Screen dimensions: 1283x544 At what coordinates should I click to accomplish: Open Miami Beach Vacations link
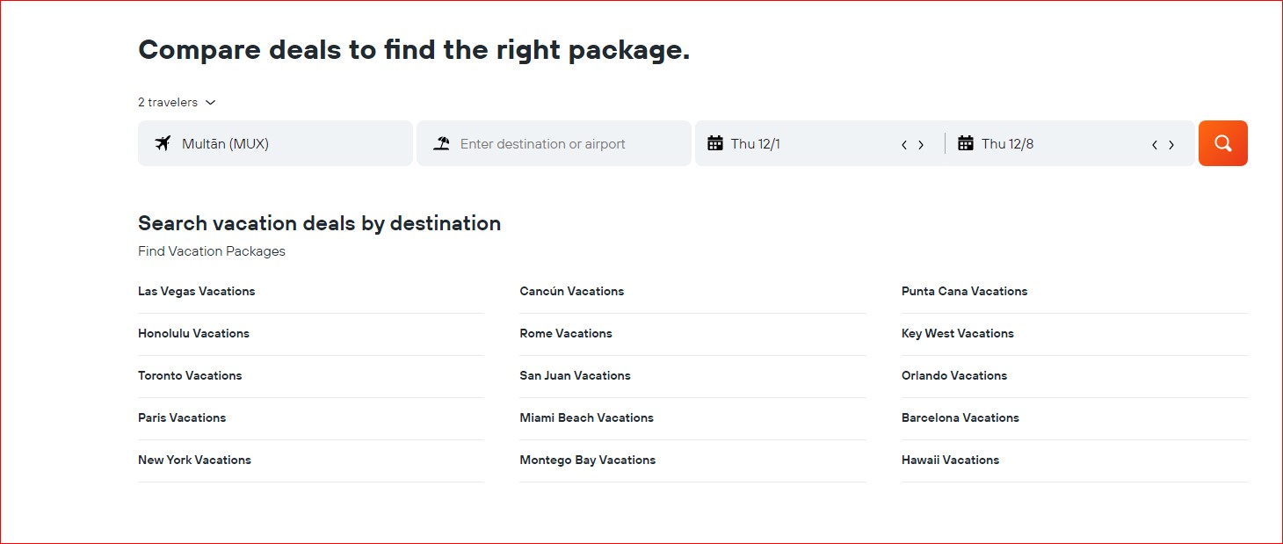click(586, 417)
